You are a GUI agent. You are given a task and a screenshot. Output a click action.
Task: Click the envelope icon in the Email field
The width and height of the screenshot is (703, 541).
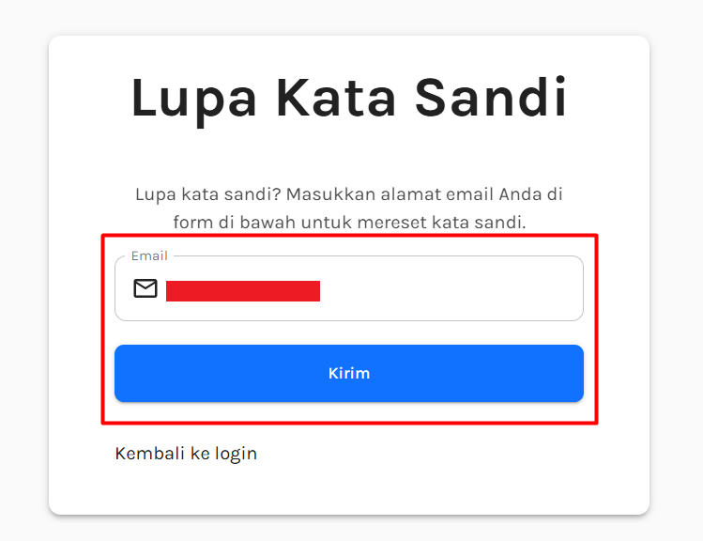tap(145, 288)
